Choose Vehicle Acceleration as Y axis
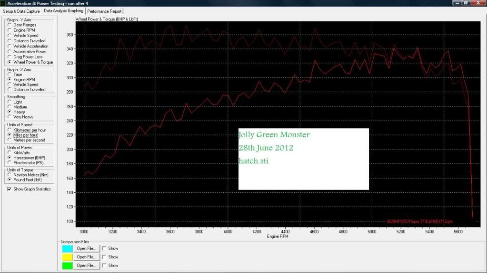This screenshot has width=487, height=273. (x=10, y=47)
